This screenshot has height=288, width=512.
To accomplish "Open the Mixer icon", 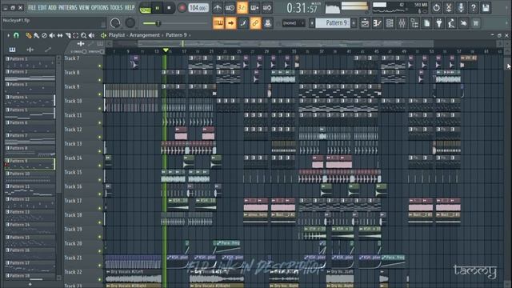I will pyautogui.click(x=402, y=23).
